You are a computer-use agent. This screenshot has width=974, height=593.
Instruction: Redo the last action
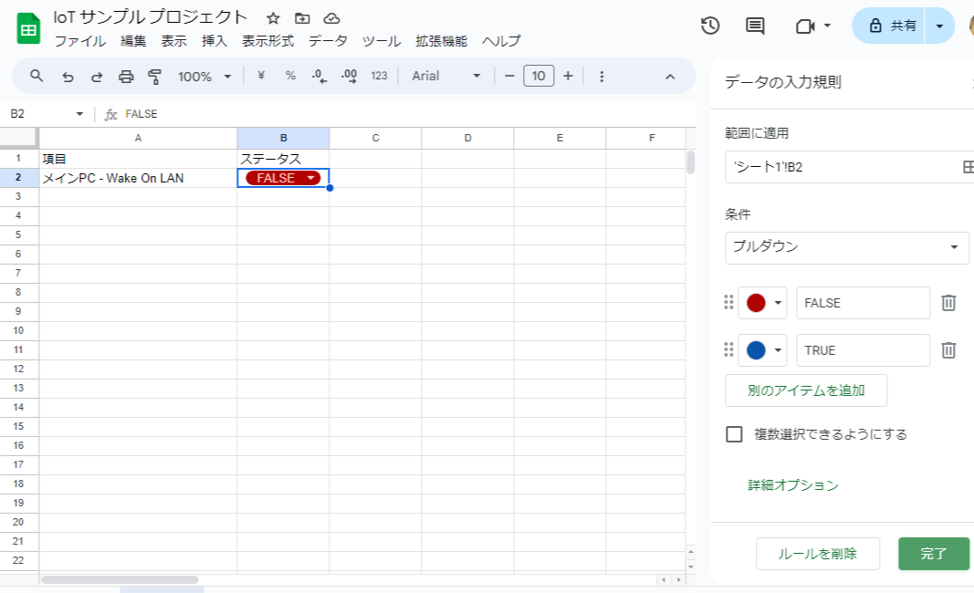tap(97, 77)
